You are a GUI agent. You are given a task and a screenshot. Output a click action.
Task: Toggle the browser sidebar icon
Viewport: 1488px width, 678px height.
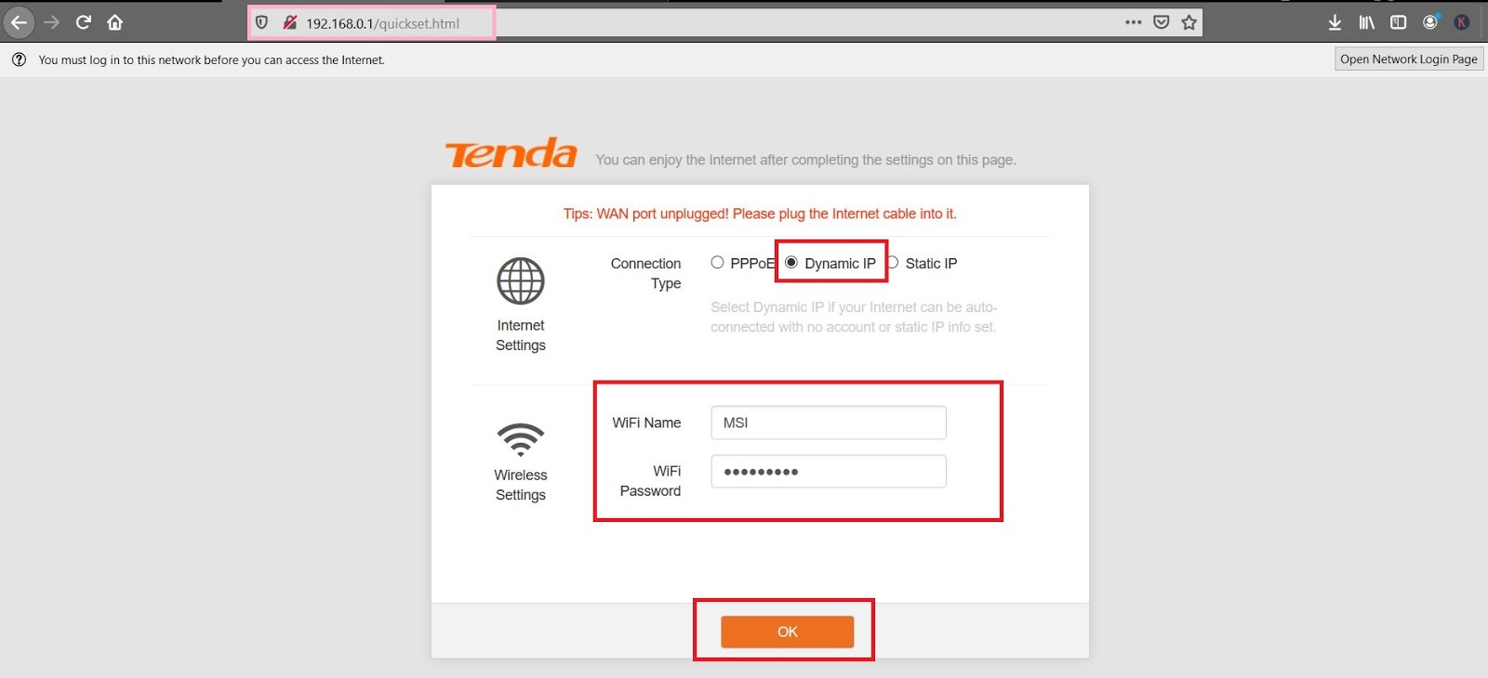coord(1398,22)
